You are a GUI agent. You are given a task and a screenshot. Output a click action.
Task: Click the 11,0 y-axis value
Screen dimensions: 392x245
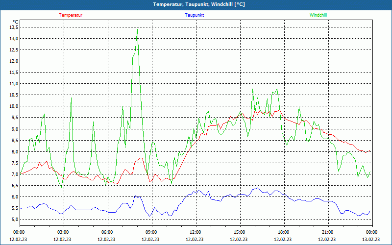[14, 84]
